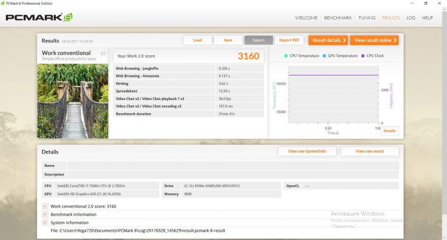Click View raw SystemInfo
The image size is (447, 240).
pyautogui.click(x=307, y=151)
